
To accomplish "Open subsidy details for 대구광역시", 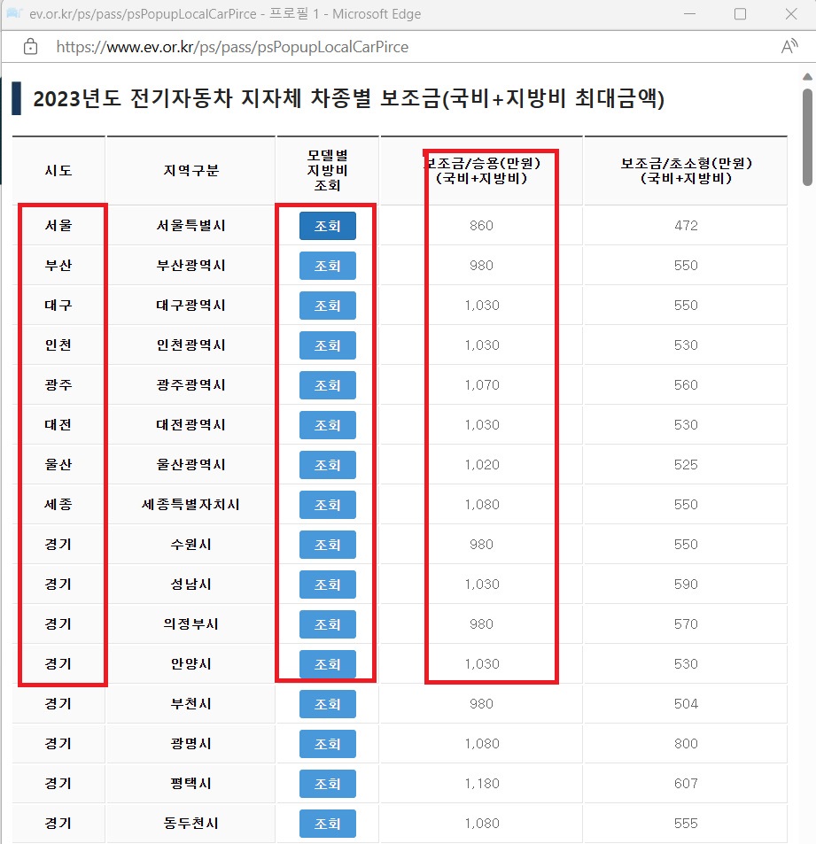I will (328, 306).
